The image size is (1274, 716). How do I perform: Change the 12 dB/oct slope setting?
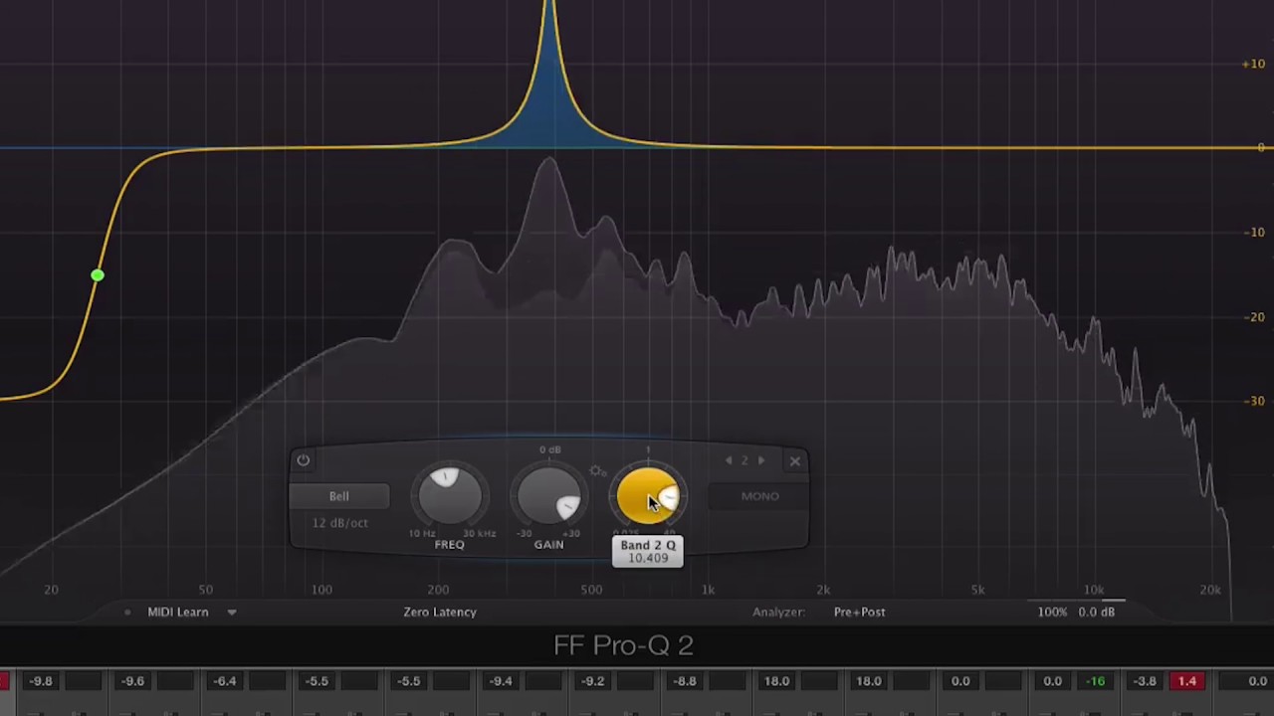pos(340,523)
